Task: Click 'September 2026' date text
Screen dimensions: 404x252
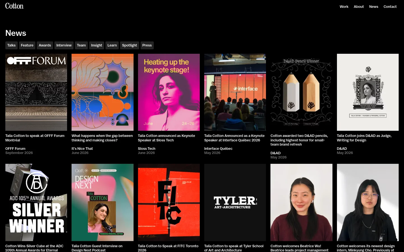Action: (x=19, y=153)
